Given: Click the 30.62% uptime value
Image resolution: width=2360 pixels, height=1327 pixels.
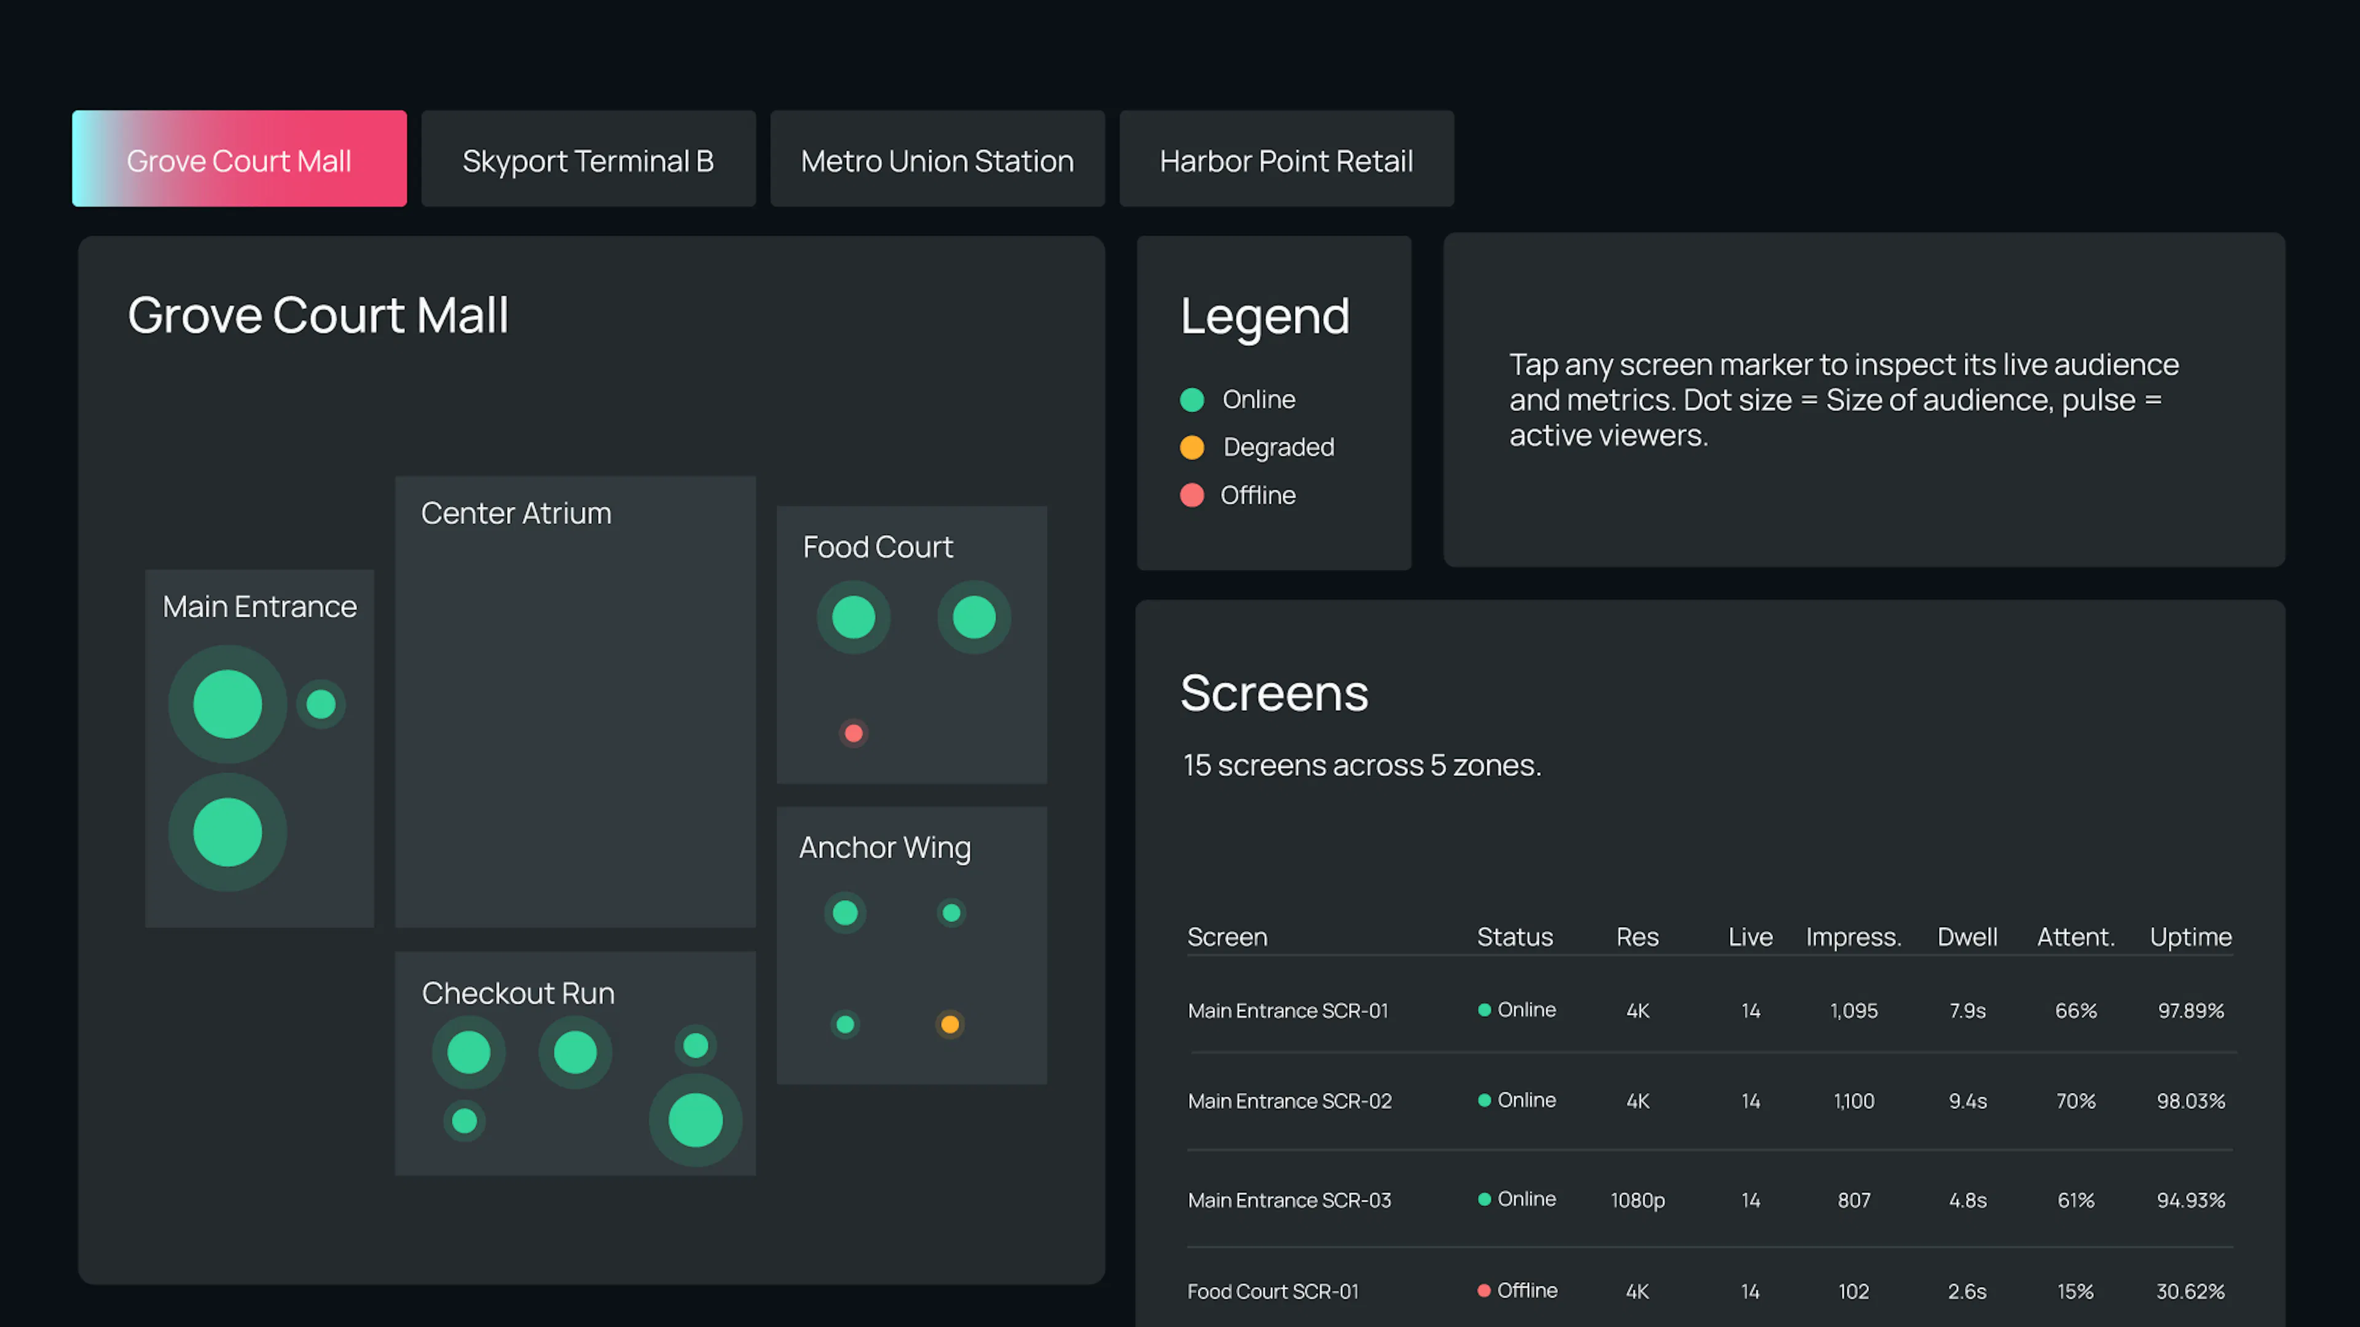Looking at the screenshot, I should point(2190,1291).
